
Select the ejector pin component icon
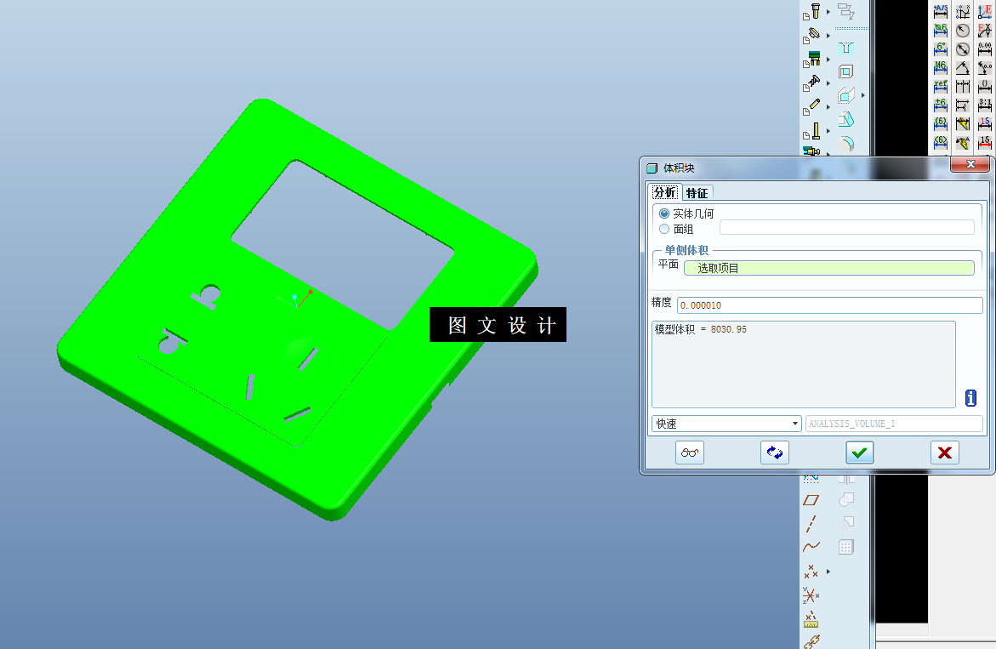[811, 34]
